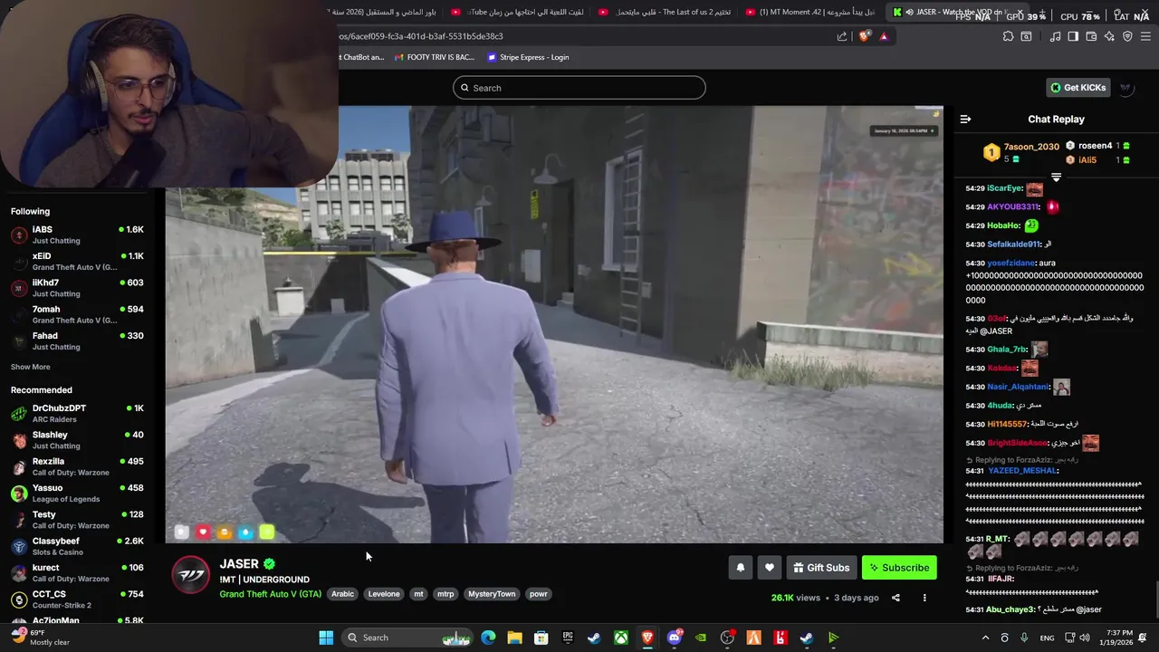Open the Leo AI sparkle icon
The width and height of the screenshot is (1159, 652).
[1109, 36]
